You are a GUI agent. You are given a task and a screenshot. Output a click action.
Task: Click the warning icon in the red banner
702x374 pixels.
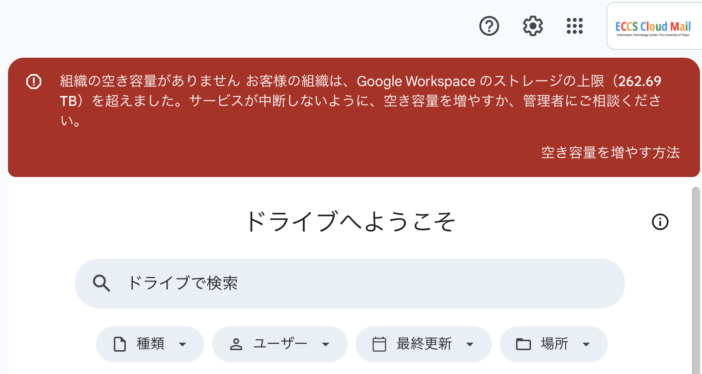coord(34,82)
